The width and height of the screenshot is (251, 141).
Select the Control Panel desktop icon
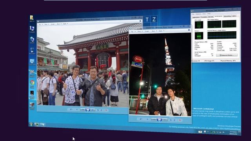(x=32, y=62)
